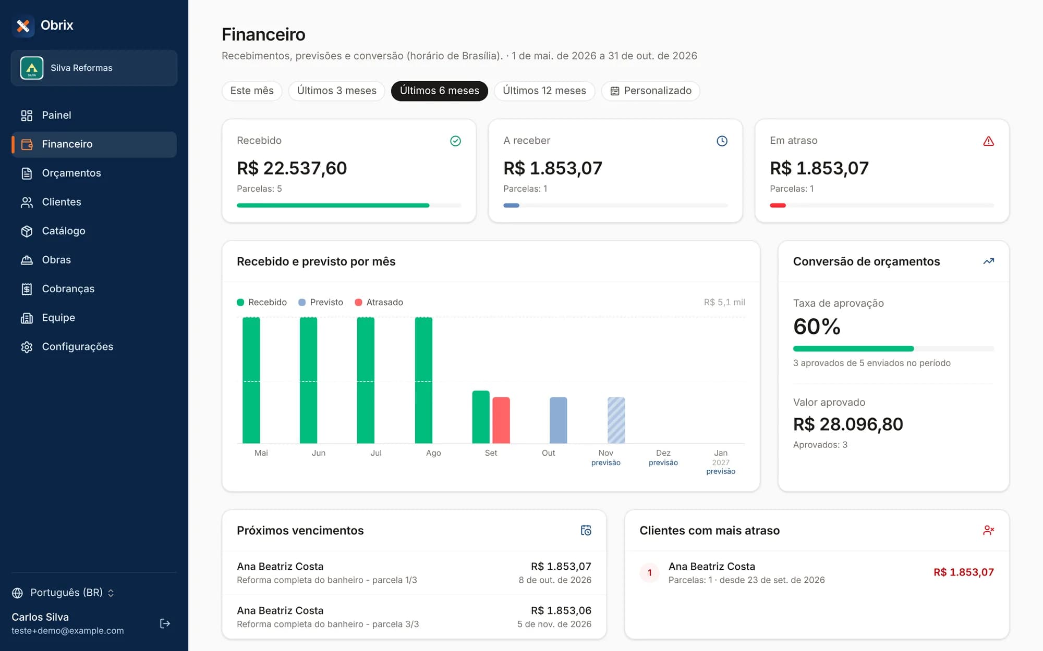This screenshot has width=1043, height=651.
Task: Click the Obras hard hat icon
Action: tap(27, 260)
